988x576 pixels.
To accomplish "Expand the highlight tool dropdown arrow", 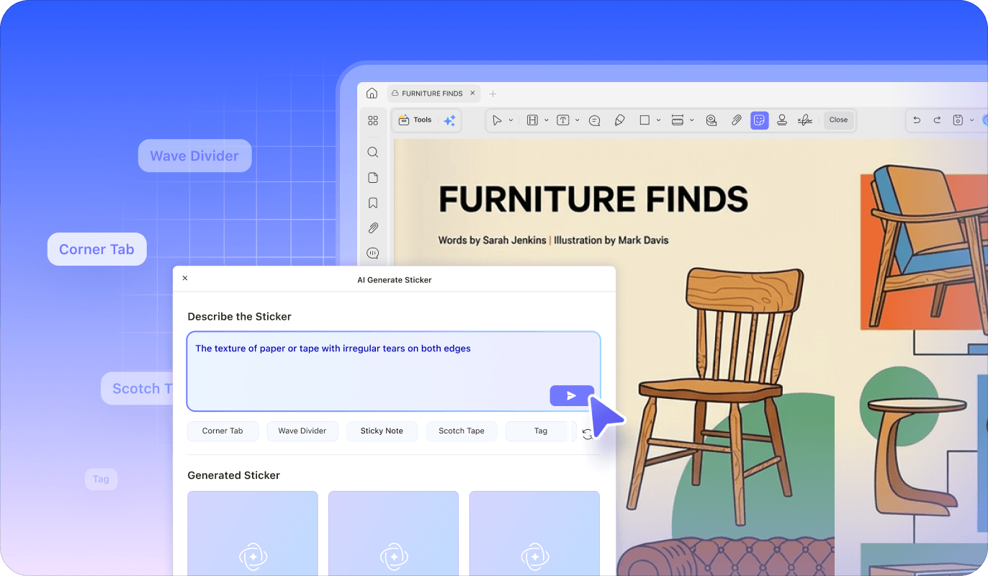I will tap(546, 120).
